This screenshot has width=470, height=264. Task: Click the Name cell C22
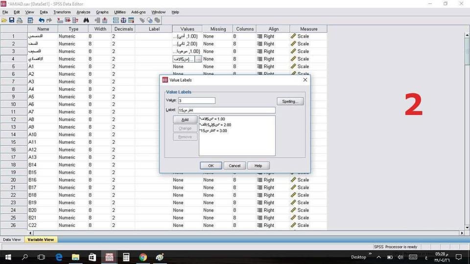coord(43,225)
